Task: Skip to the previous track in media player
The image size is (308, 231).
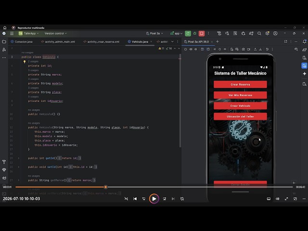Action: point(135,199)
